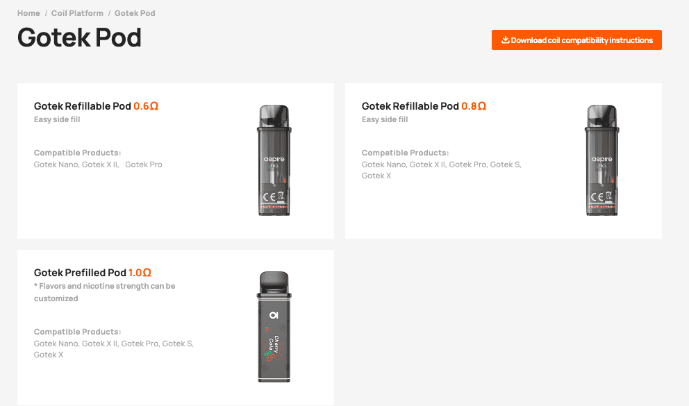Click Compatible Products label in 0.6Ω card

click(x=77, y=153)
